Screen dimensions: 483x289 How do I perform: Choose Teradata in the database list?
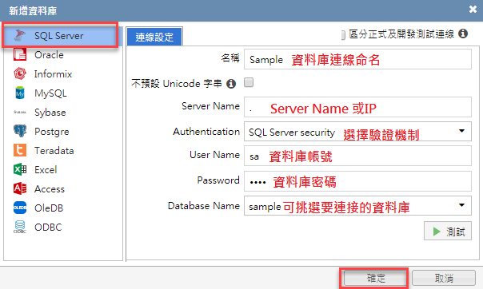(x=54, y=151)
